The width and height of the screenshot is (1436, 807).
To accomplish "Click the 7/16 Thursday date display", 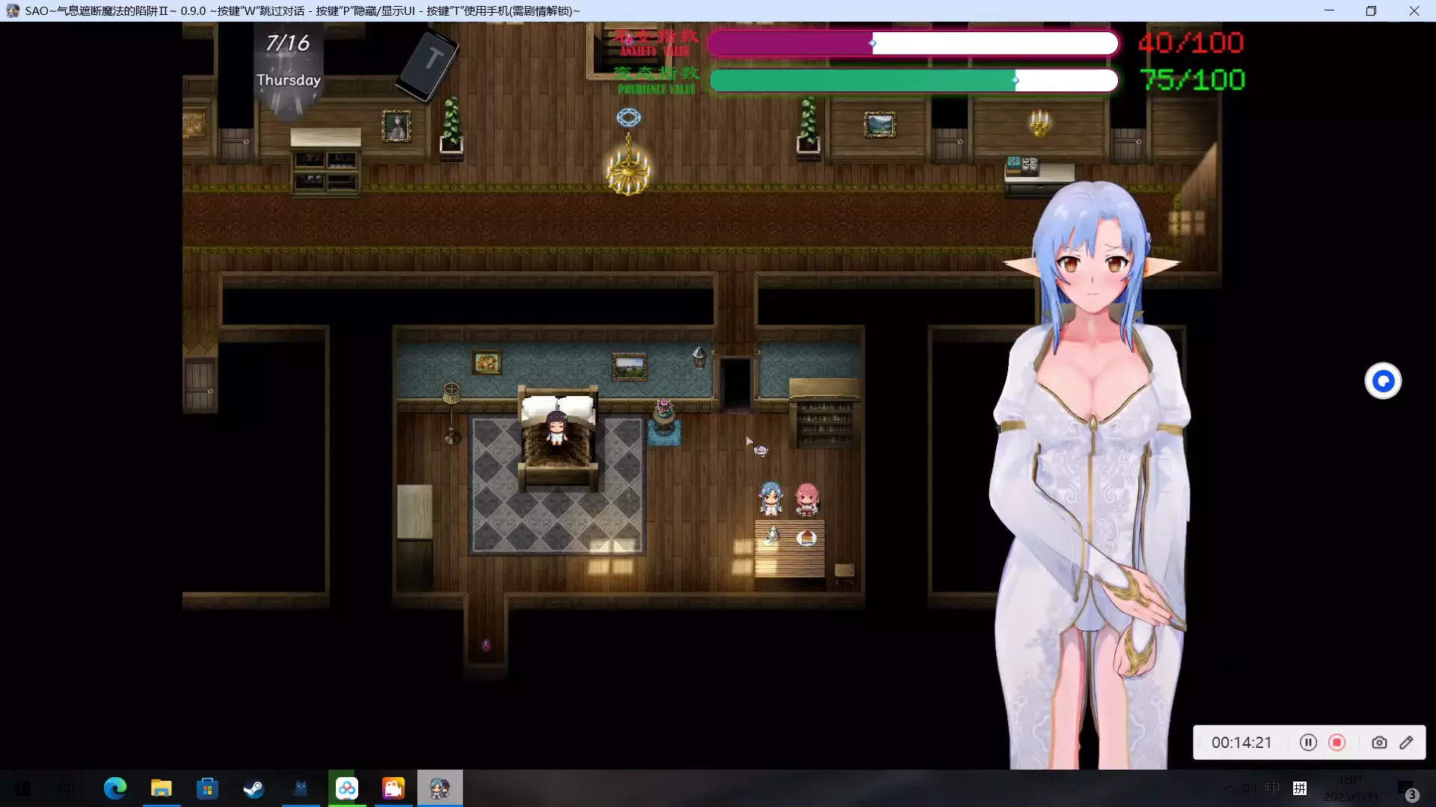I will point(288,61).
